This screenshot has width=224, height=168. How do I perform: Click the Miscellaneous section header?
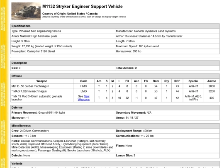(x=115, y=126)
